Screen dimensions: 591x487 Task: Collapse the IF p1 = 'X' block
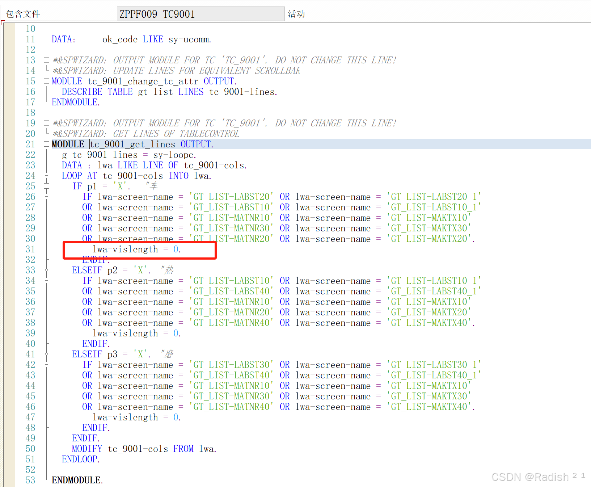point(46,186)
